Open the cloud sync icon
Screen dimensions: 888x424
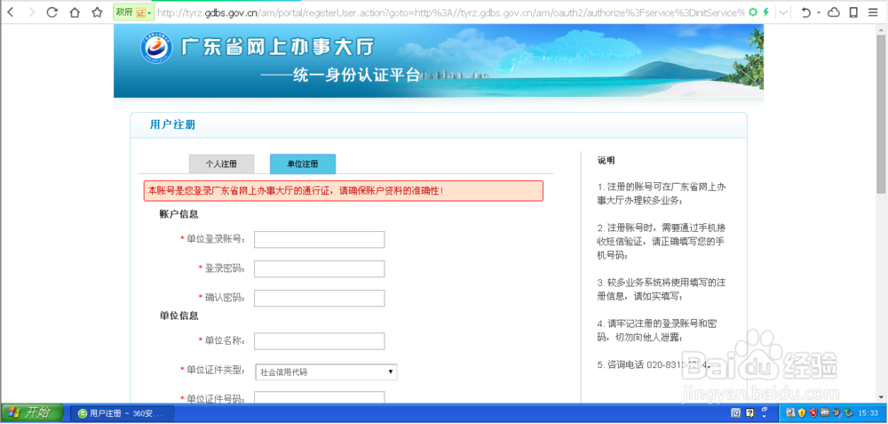(x=834, y=12)
